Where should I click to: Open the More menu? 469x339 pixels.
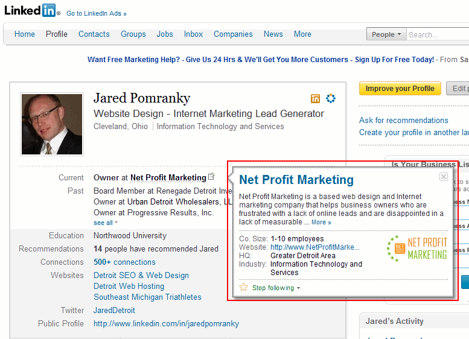pyautogui.click(x=302, y=34)
